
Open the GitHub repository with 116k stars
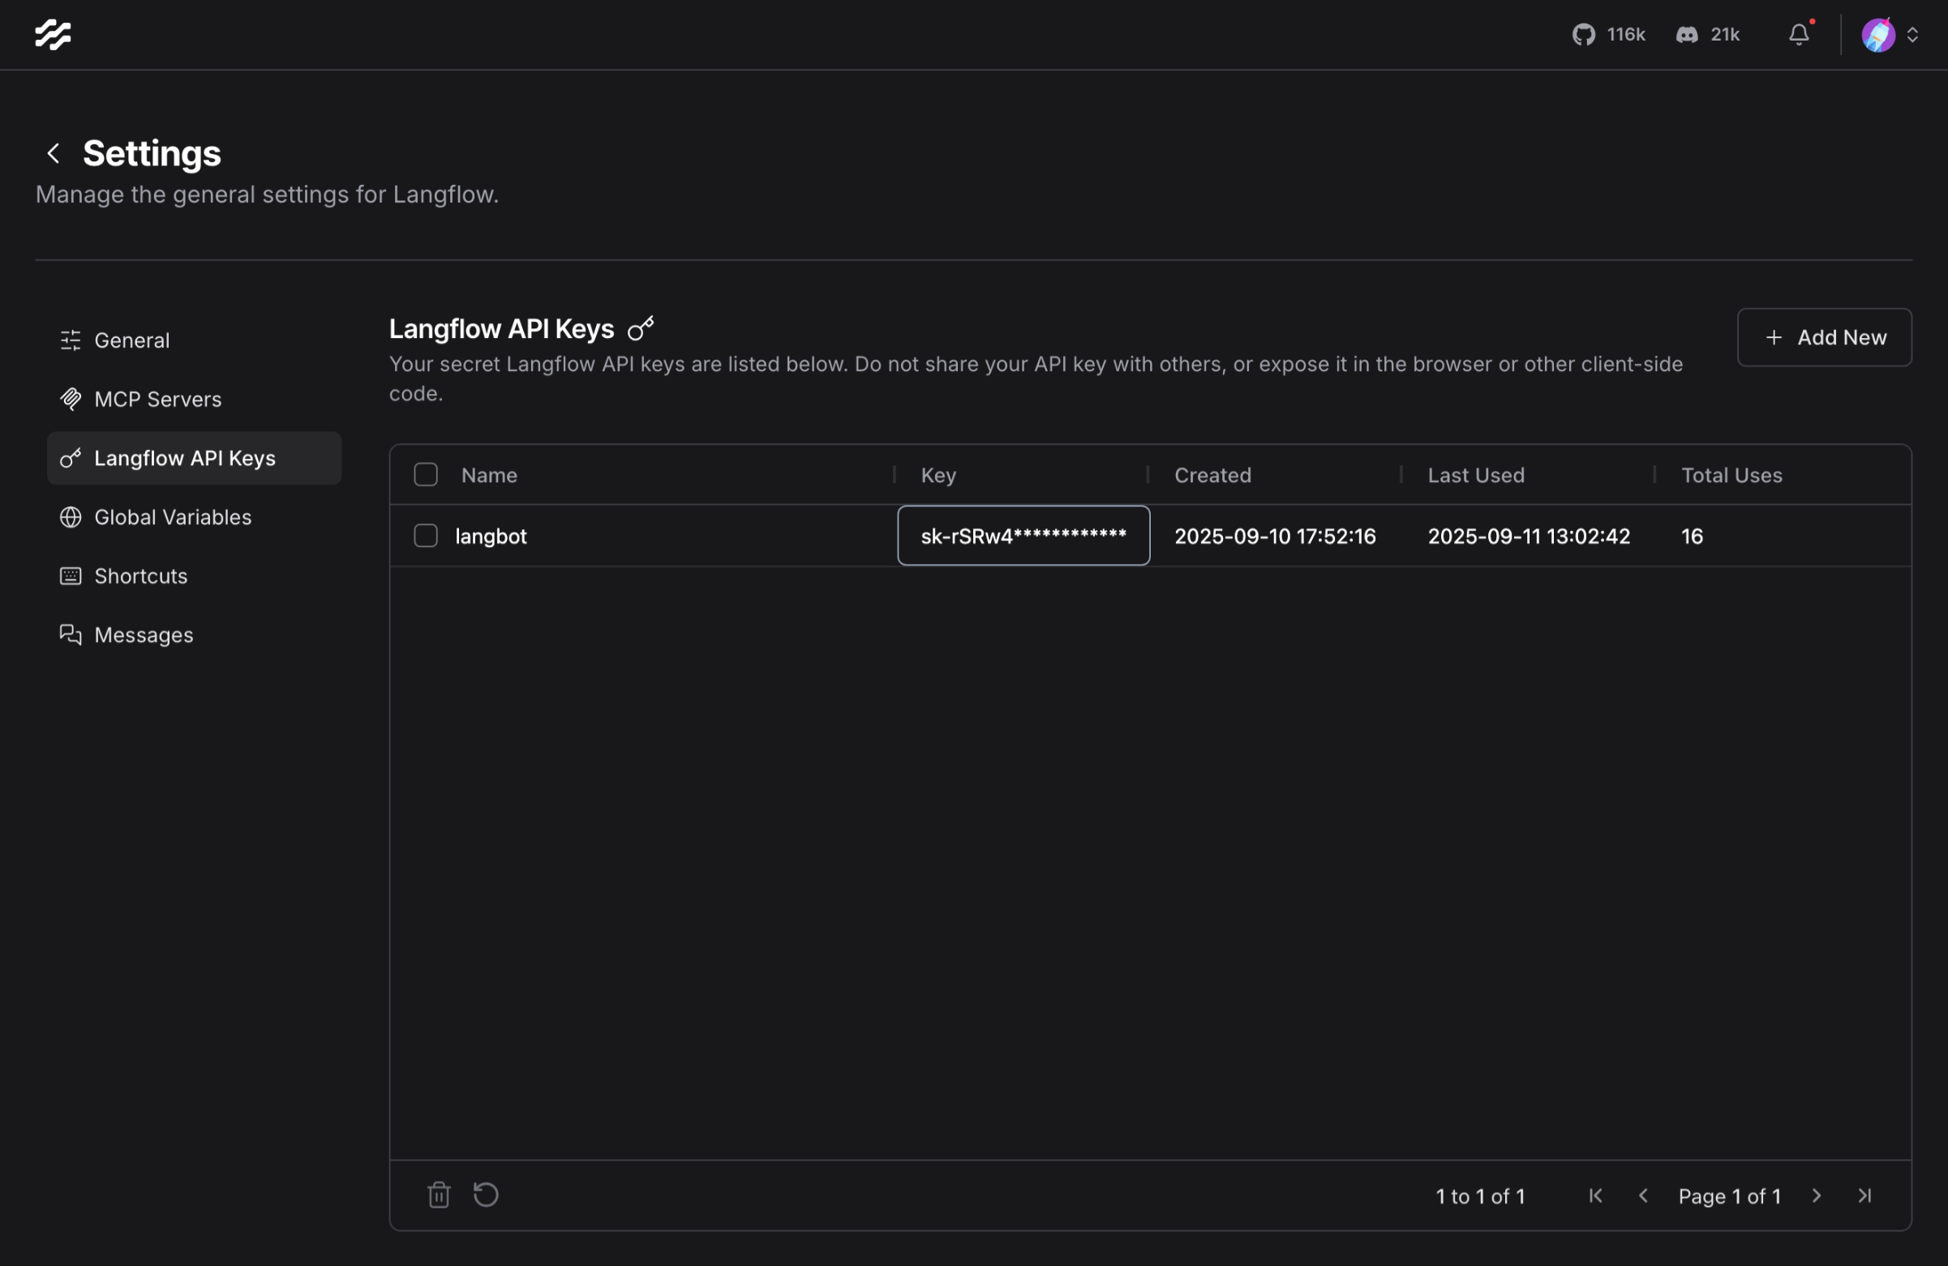(x=1607, y=34)
